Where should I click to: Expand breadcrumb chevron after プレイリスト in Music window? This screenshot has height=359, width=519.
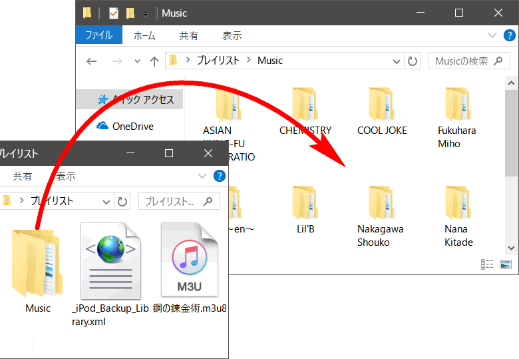pos(249,60)
